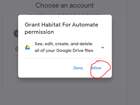Click the word 'permission' in the dialog title
This screenshot has height=105, width=140.
pos(39,32)
